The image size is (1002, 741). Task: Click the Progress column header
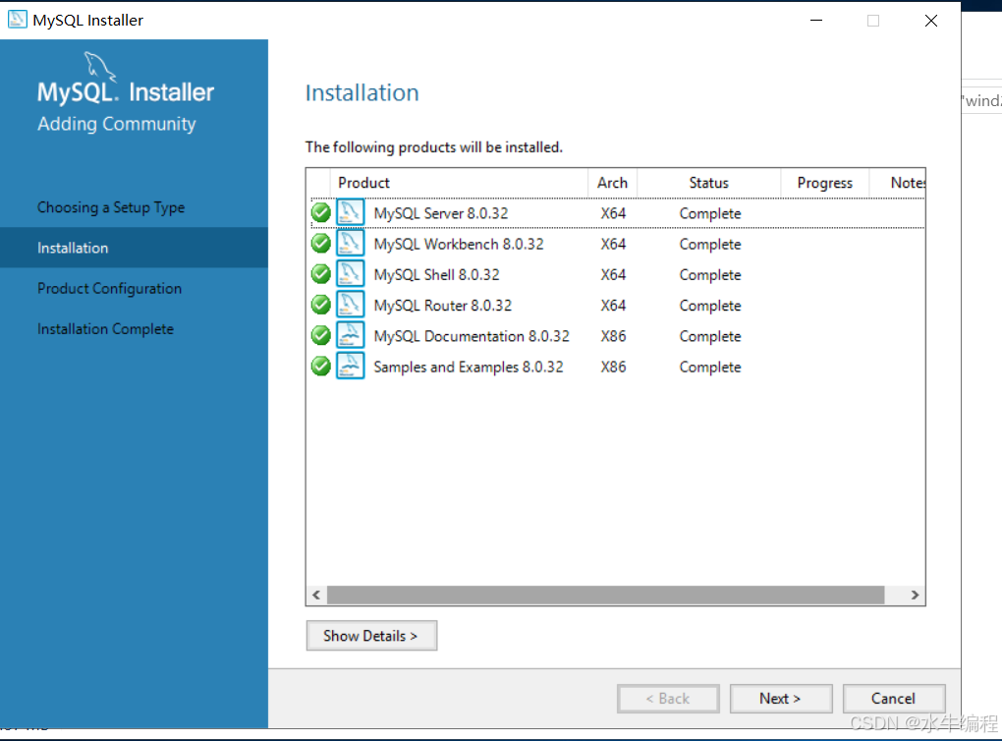[x=825, y=183]
